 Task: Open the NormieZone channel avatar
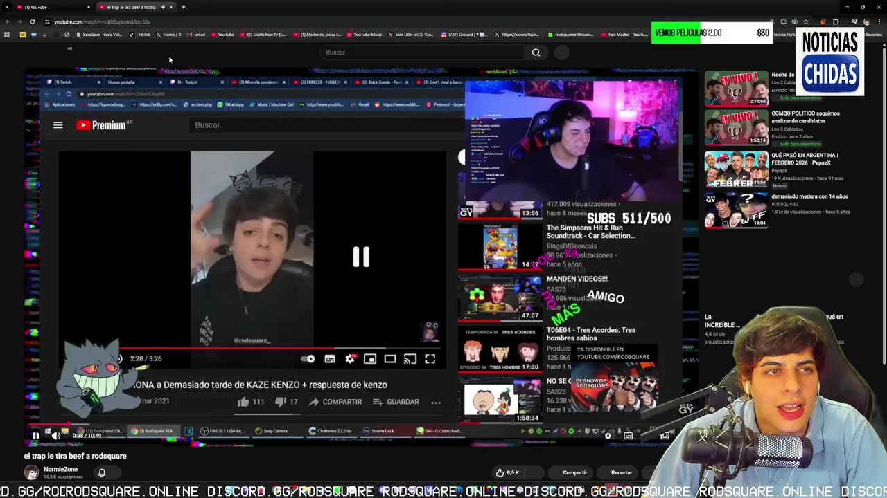(31, 472)
